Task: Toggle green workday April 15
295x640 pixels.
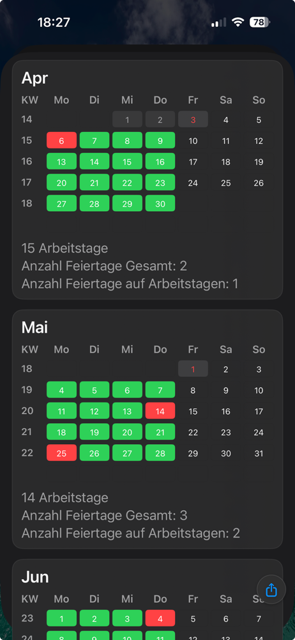Action: click(x=127, y=161)
